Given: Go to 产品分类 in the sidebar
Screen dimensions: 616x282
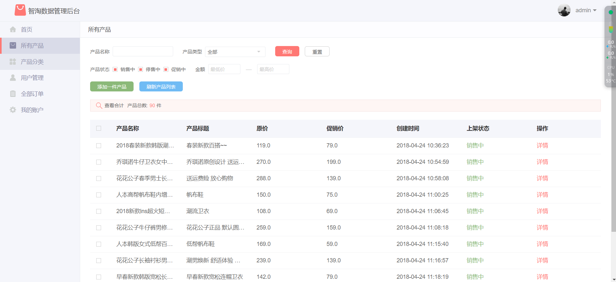Looking at the screenshot, I should [40, 62].
